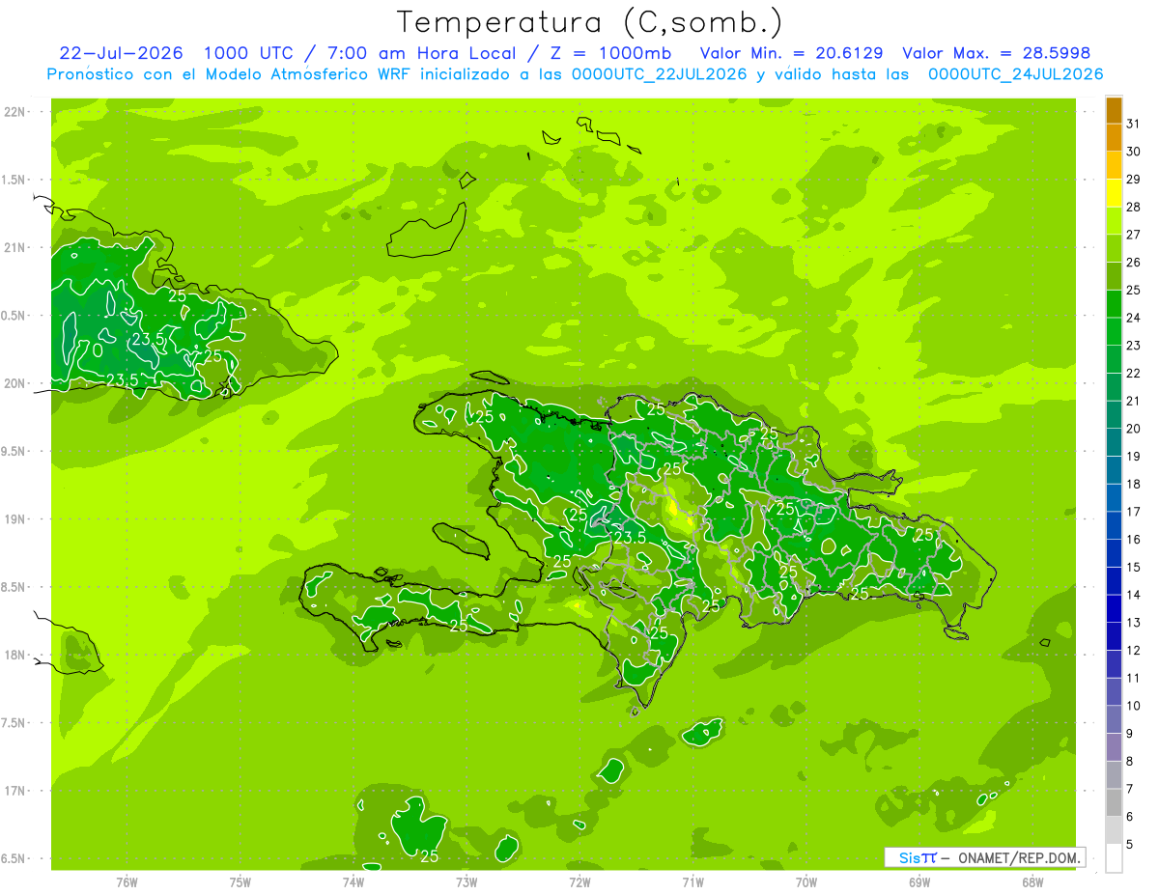
Task: Click the 'Pronóstico con el Modelo Atmósferico WRF' line
Action: click(230, 74)
